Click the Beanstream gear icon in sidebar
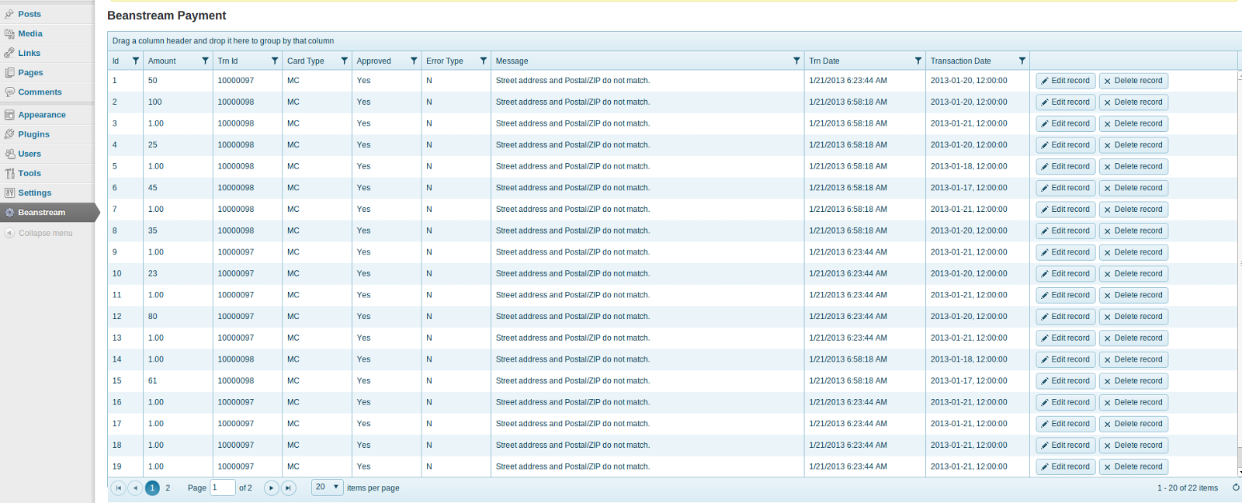This screenshot has height=503, width=1242. pyautogui.click(x=9, y=212)
